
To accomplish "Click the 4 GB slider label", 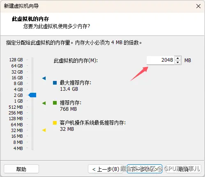I will point(18,90).
